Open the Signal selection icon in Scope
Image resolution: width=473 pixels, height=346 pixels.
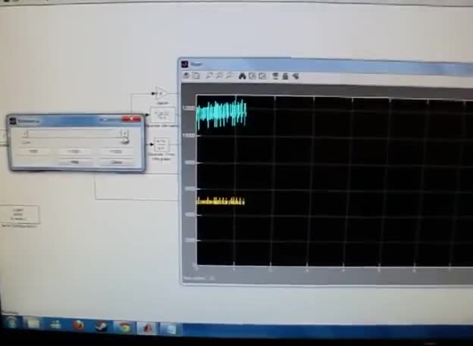(296, 77)
